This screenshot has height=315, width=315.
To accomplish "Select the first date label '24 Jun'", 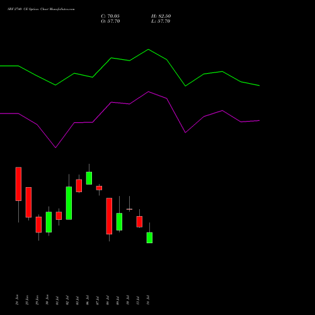I will pos(17,300).
